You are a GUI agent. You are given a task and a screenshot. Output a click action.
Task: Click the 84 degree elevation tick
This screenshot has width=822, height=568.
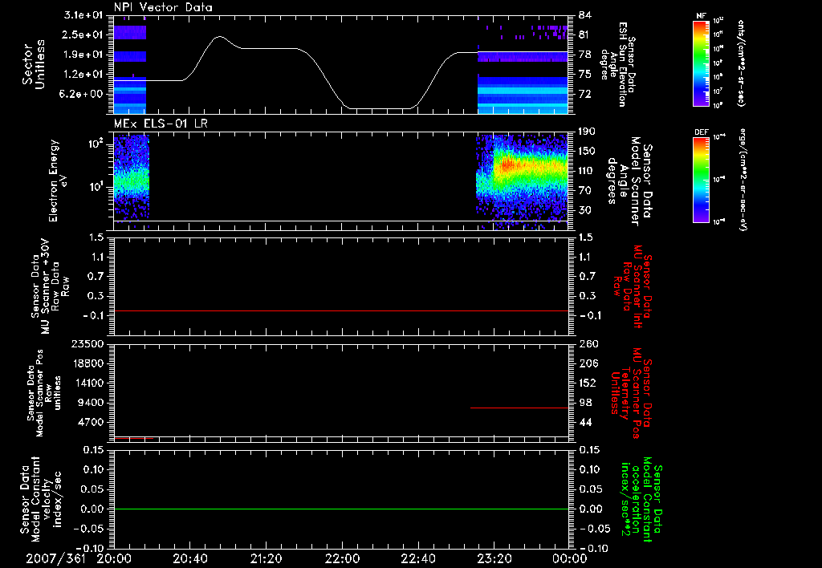click(585, 15)
